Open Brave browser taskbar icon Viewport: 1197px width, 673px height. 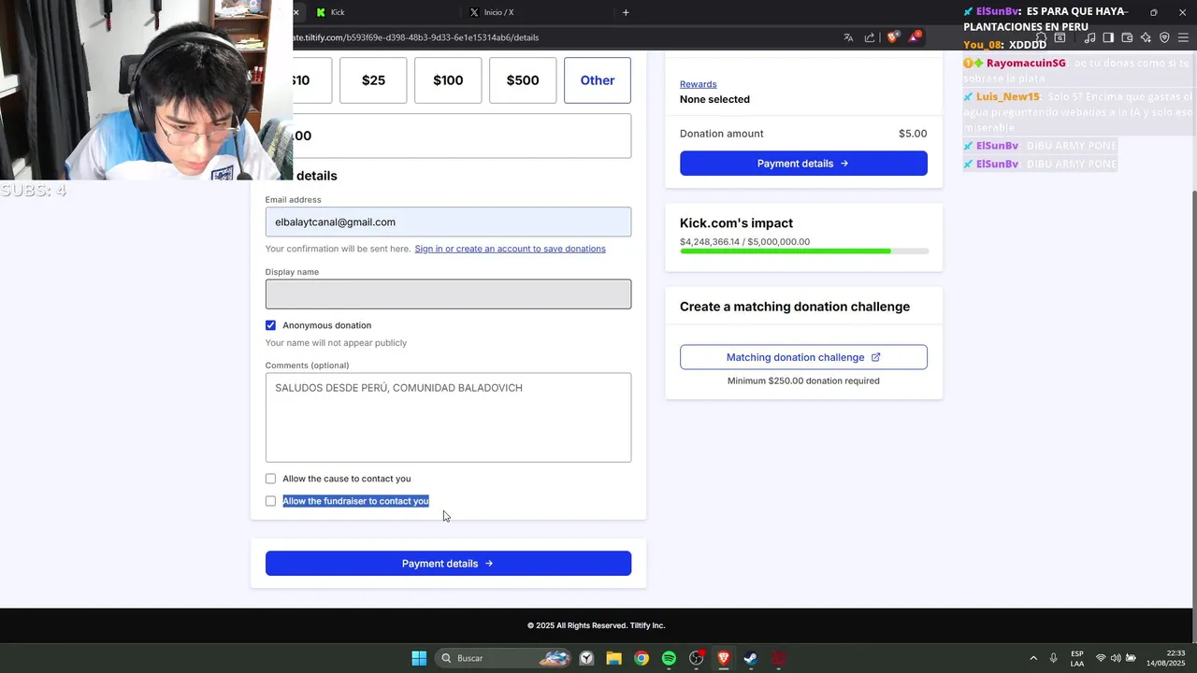(x=723, y=658)
